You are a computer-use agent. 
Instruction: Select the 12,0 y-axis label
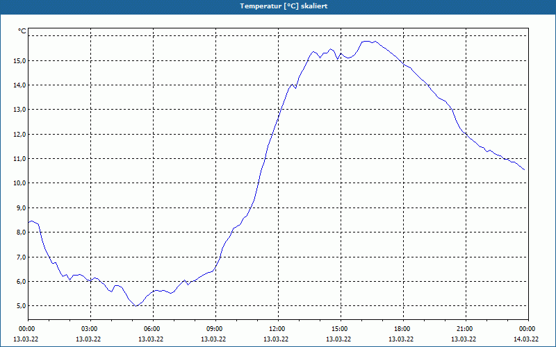[x=20, y=135]
